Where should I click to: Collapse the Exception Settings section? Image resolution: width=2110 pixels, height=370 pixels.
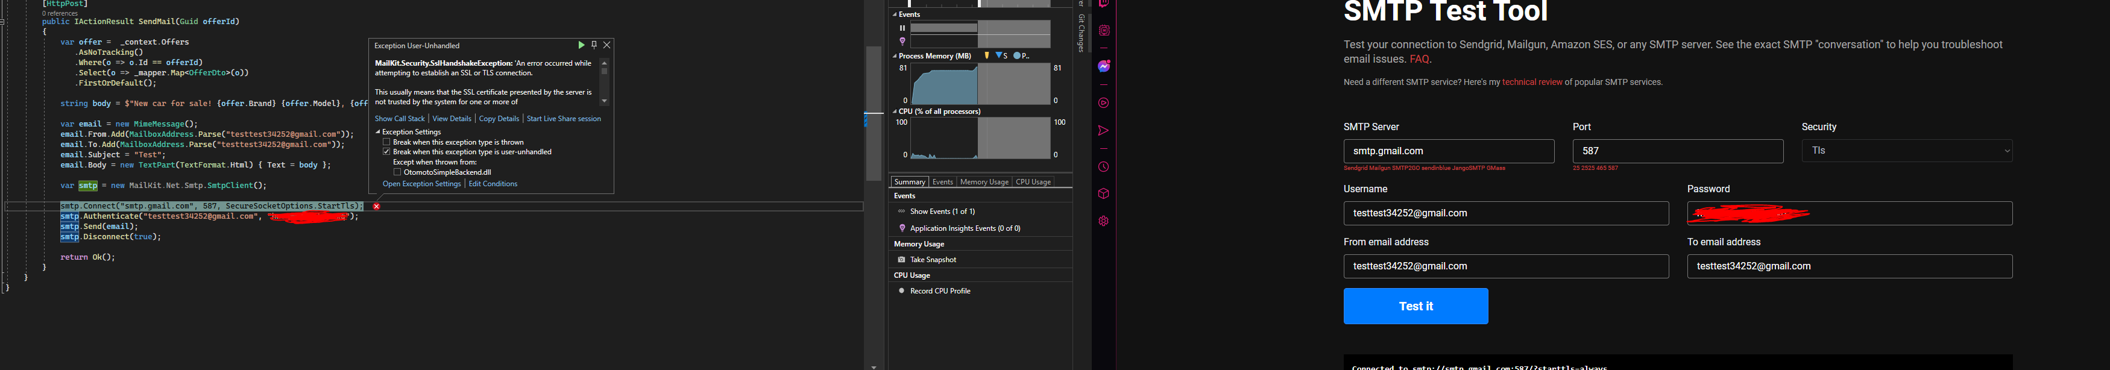click(379, 132)
